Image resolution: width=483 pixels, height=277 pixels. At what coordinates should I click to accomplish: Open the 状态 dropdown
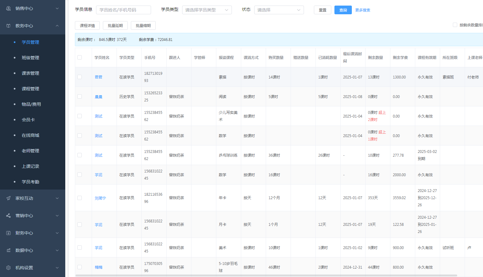pyautogui.click(x=279, y=10)
